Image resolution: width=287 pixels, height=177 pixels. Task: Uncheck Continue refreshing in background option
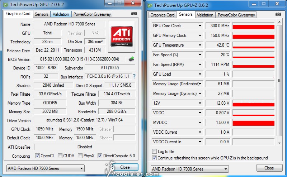pyautogui.click(x=154, y=158)
